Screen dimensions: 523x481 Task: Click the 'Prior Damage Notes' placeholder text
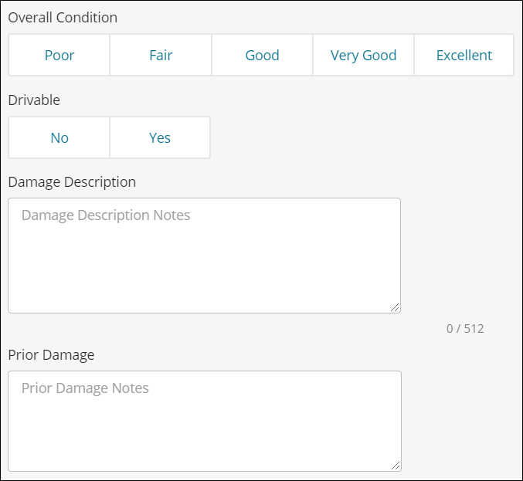click(85, 388)
